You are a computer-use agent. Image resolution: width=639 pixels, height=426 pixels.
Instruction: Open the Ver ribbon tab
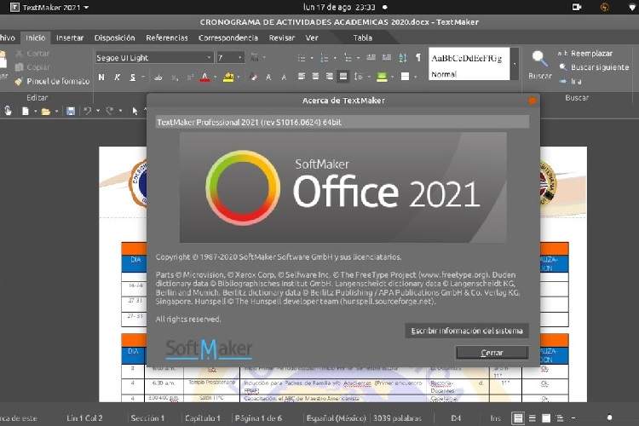click(312, 37)
